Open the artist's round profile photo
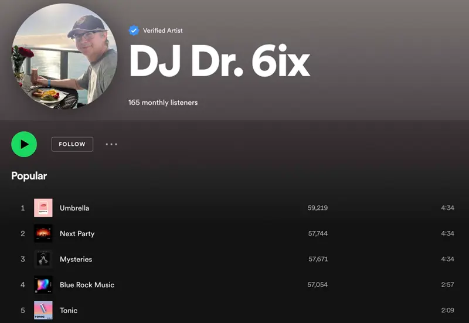This screenshot has height=323, width=469. [x=64, y=56]
